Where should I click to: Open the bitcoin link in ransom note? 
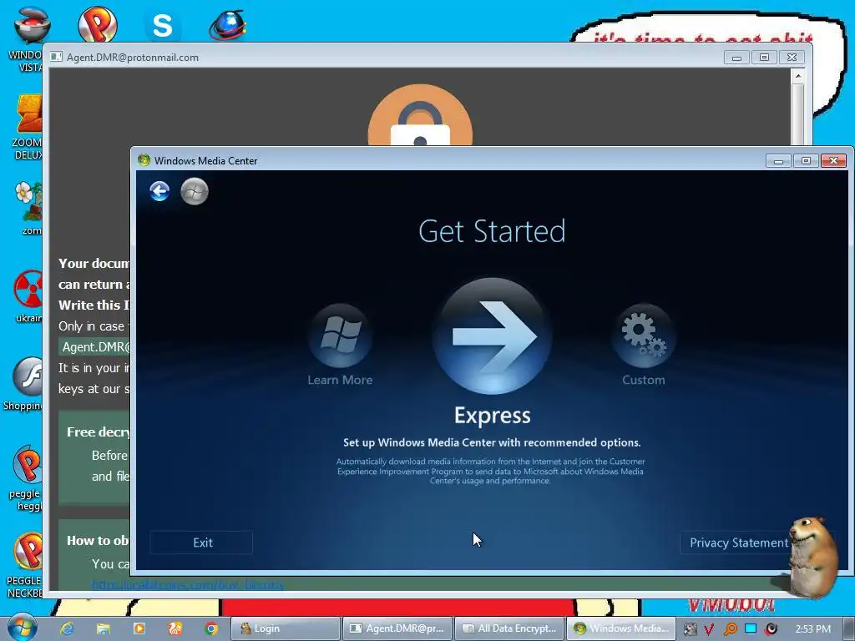187,585
